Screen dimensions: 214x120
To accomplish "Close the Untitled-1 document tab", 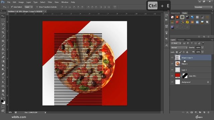I will (45, 11).
